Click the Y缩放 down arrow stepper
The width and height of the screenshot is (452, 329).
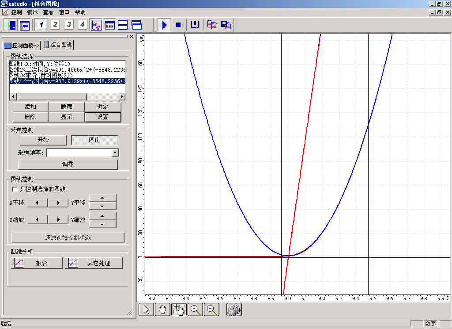point(102,224)
